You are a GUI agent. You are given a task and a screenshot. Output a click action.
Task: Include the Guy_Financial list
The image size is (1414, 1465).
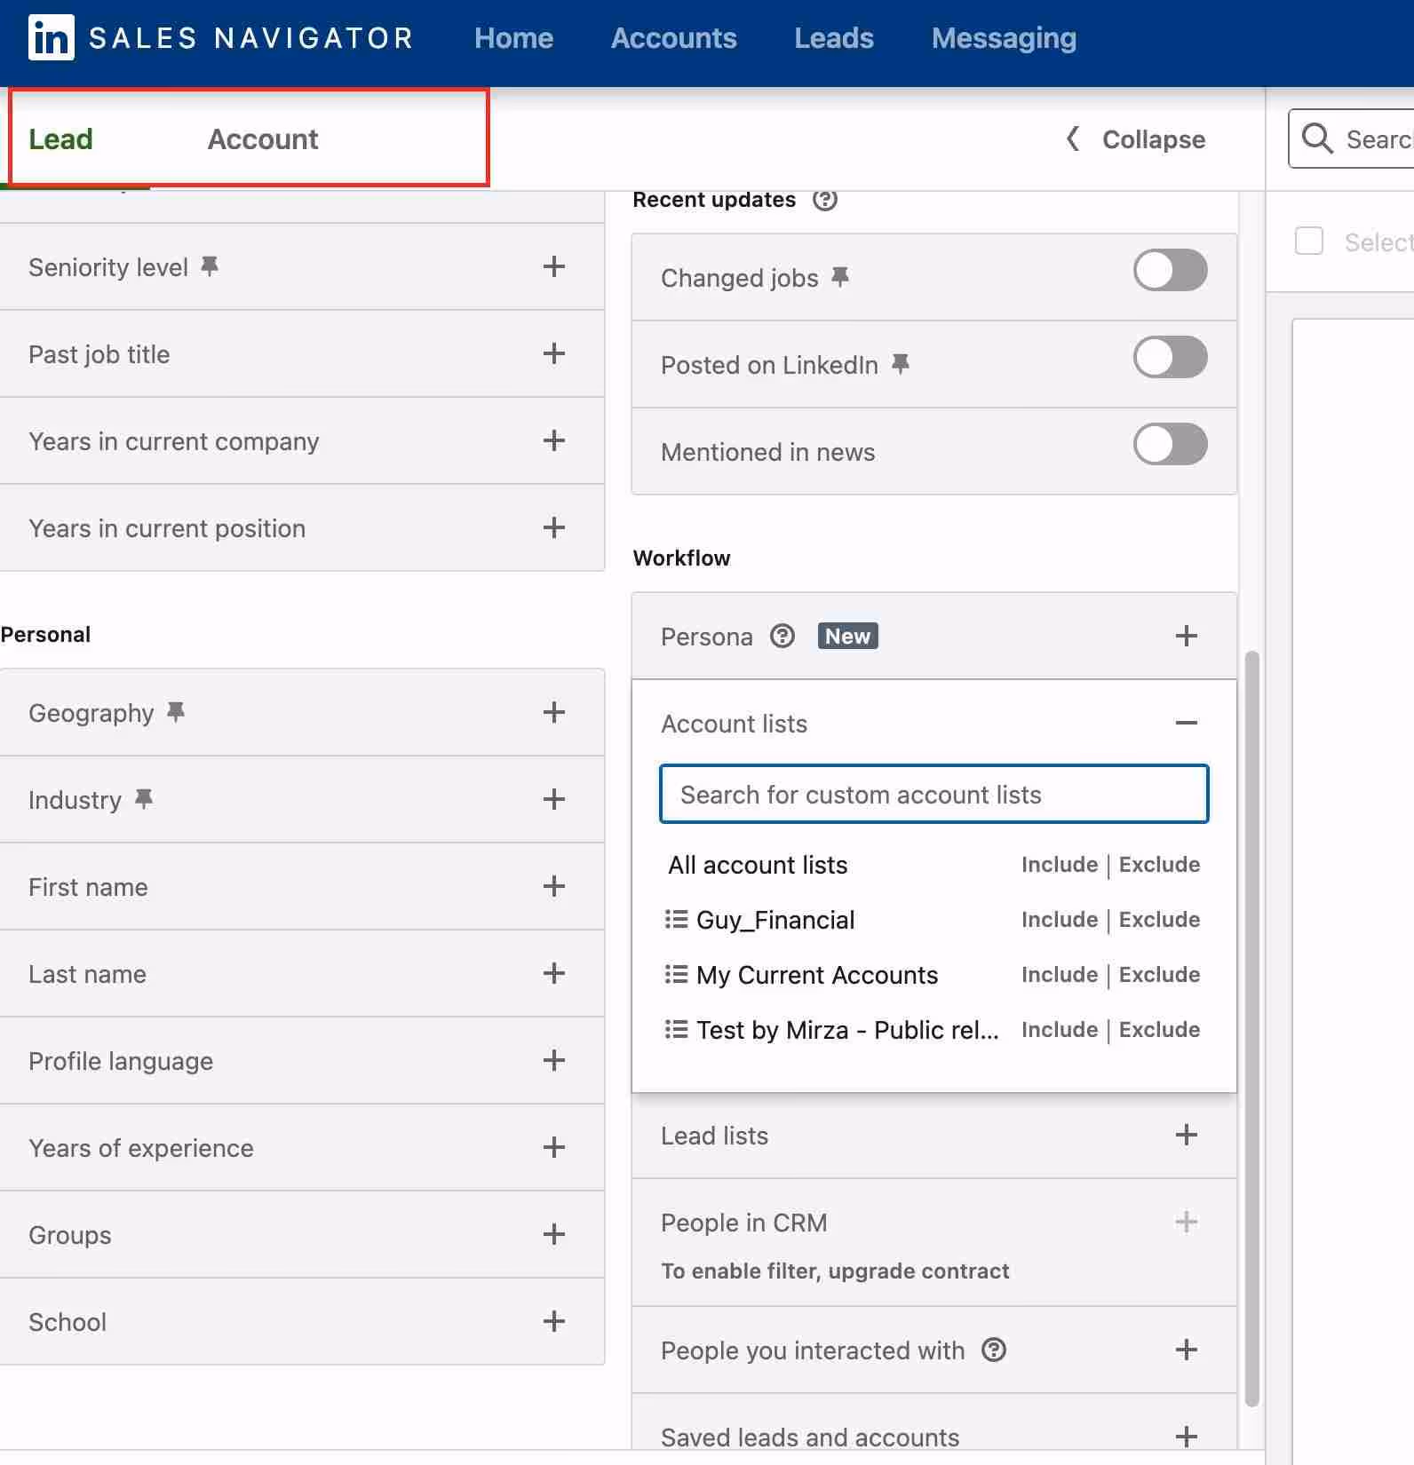1060,919
